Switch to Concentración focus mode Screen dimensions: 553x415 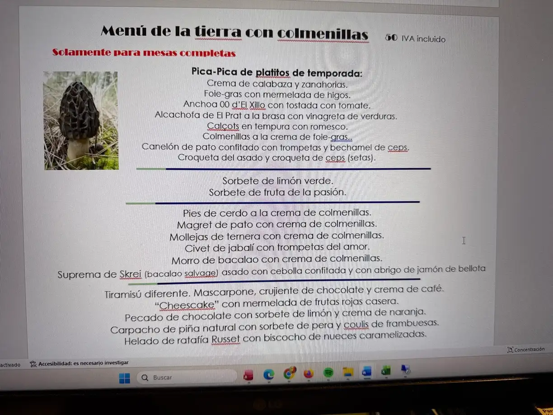526,349
